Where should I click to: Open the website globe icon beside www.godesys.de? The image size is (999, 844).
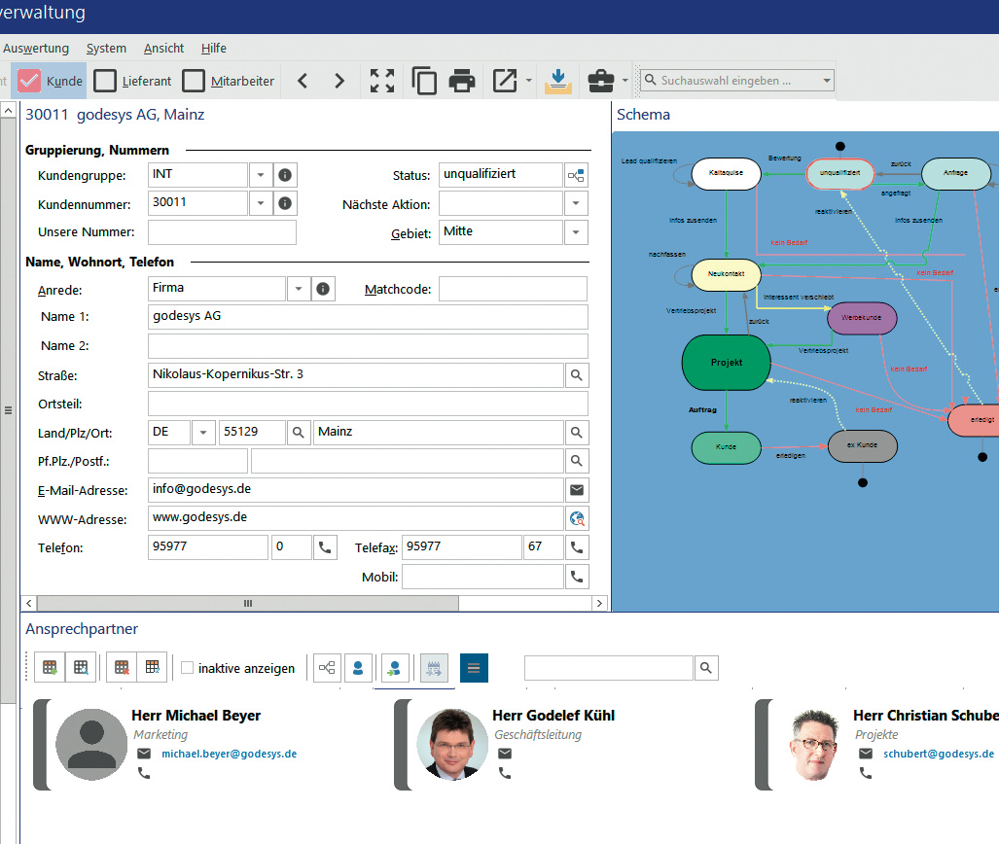coord(577,518)
